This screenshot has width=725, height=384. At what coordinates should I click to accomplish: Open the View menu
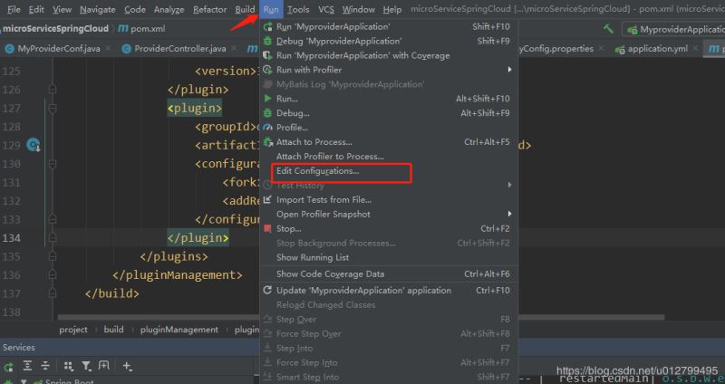pos(62,9)
